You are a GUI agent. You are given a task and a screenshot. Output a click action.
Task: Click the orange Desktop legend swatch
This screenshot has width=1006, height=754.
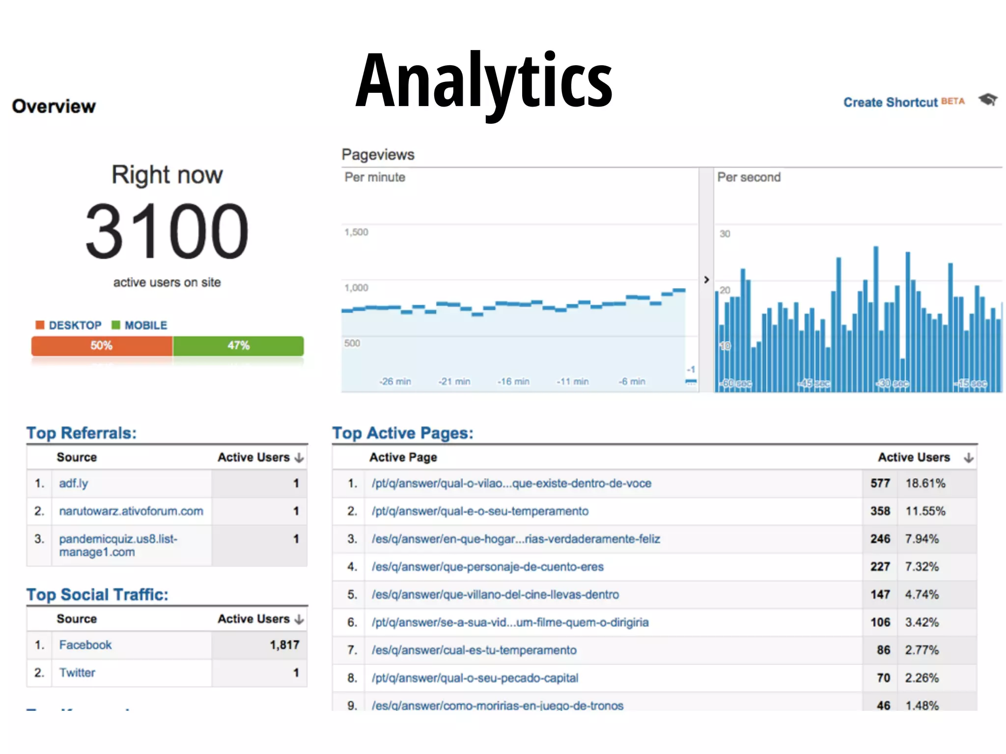click(40, 325)
